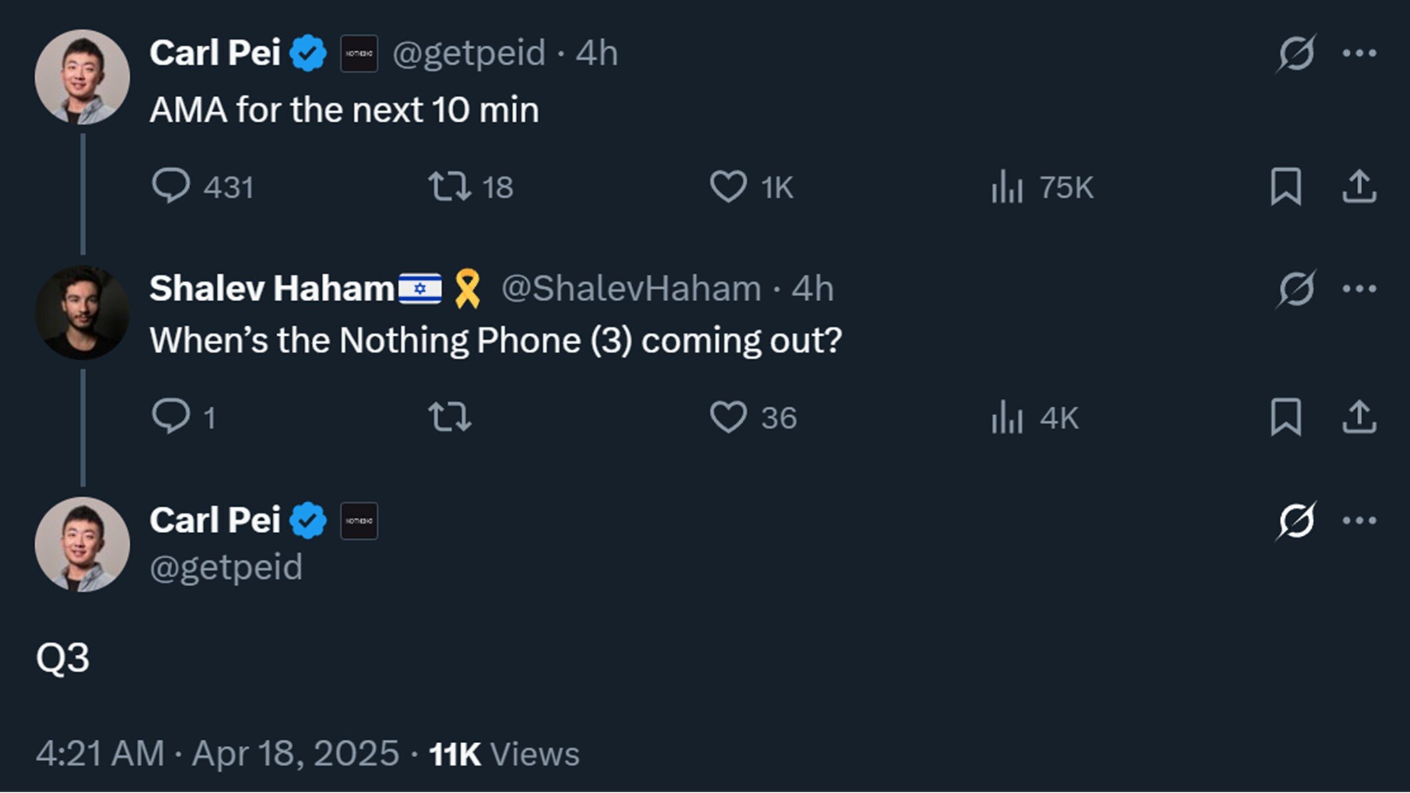
Task: Share the AMA tweet
Action: coord(1359,186)
